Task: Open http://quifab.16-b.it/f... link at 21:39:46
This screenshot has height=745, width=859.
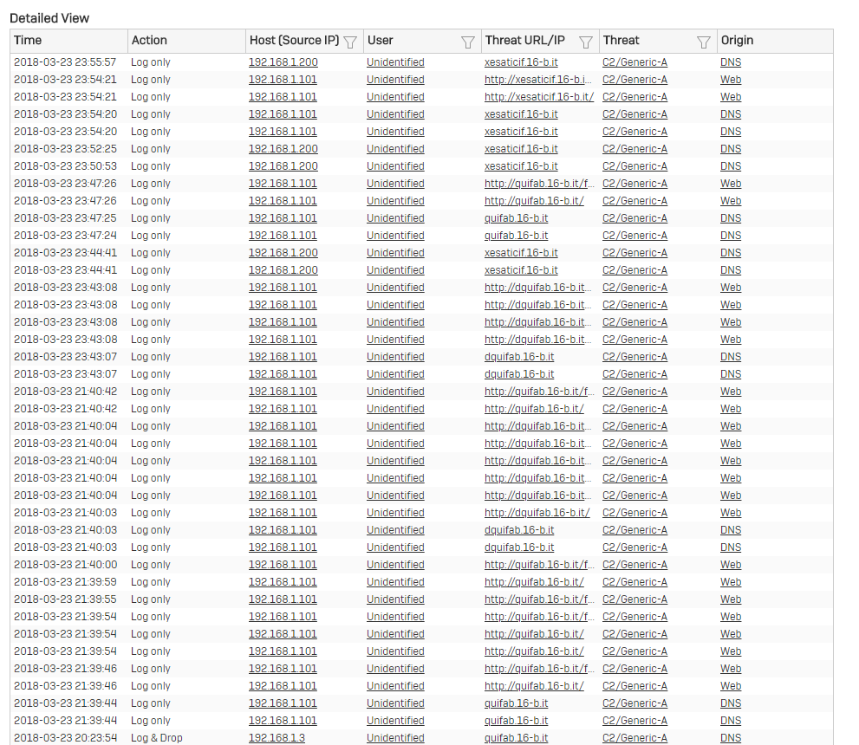Action: 539,669
